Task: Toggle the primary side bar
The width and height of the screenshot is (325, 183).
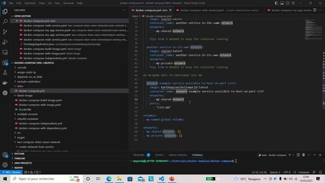Action: pyautogui.click(x=276, y=3)
